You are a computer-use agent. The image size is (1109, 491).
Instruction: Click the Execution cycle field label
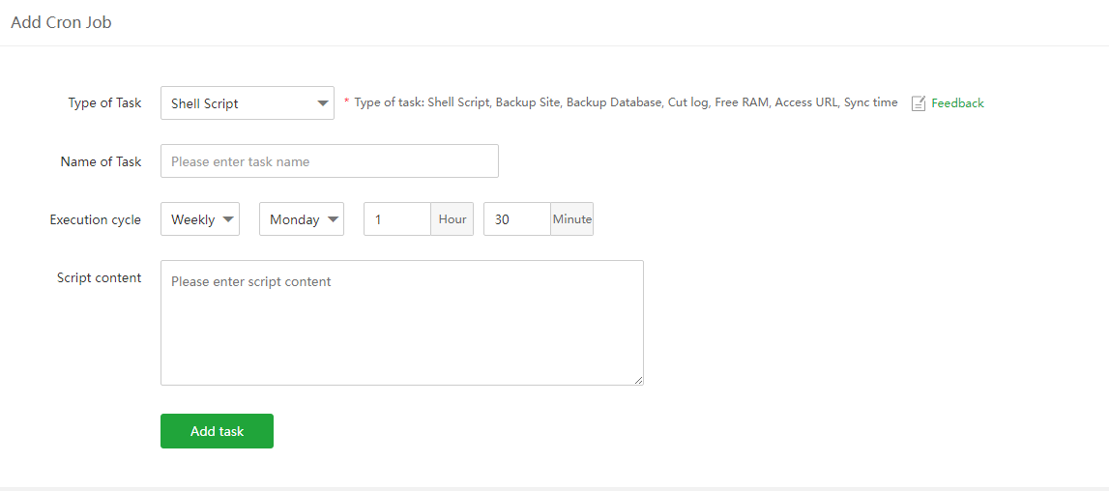95,219
